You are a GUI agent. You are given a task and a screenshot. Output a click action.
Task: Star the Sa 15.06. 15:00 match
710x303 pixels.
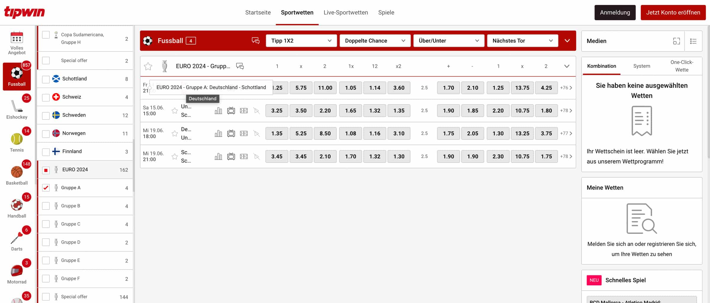pyautogui.click(x=175, y=111)
